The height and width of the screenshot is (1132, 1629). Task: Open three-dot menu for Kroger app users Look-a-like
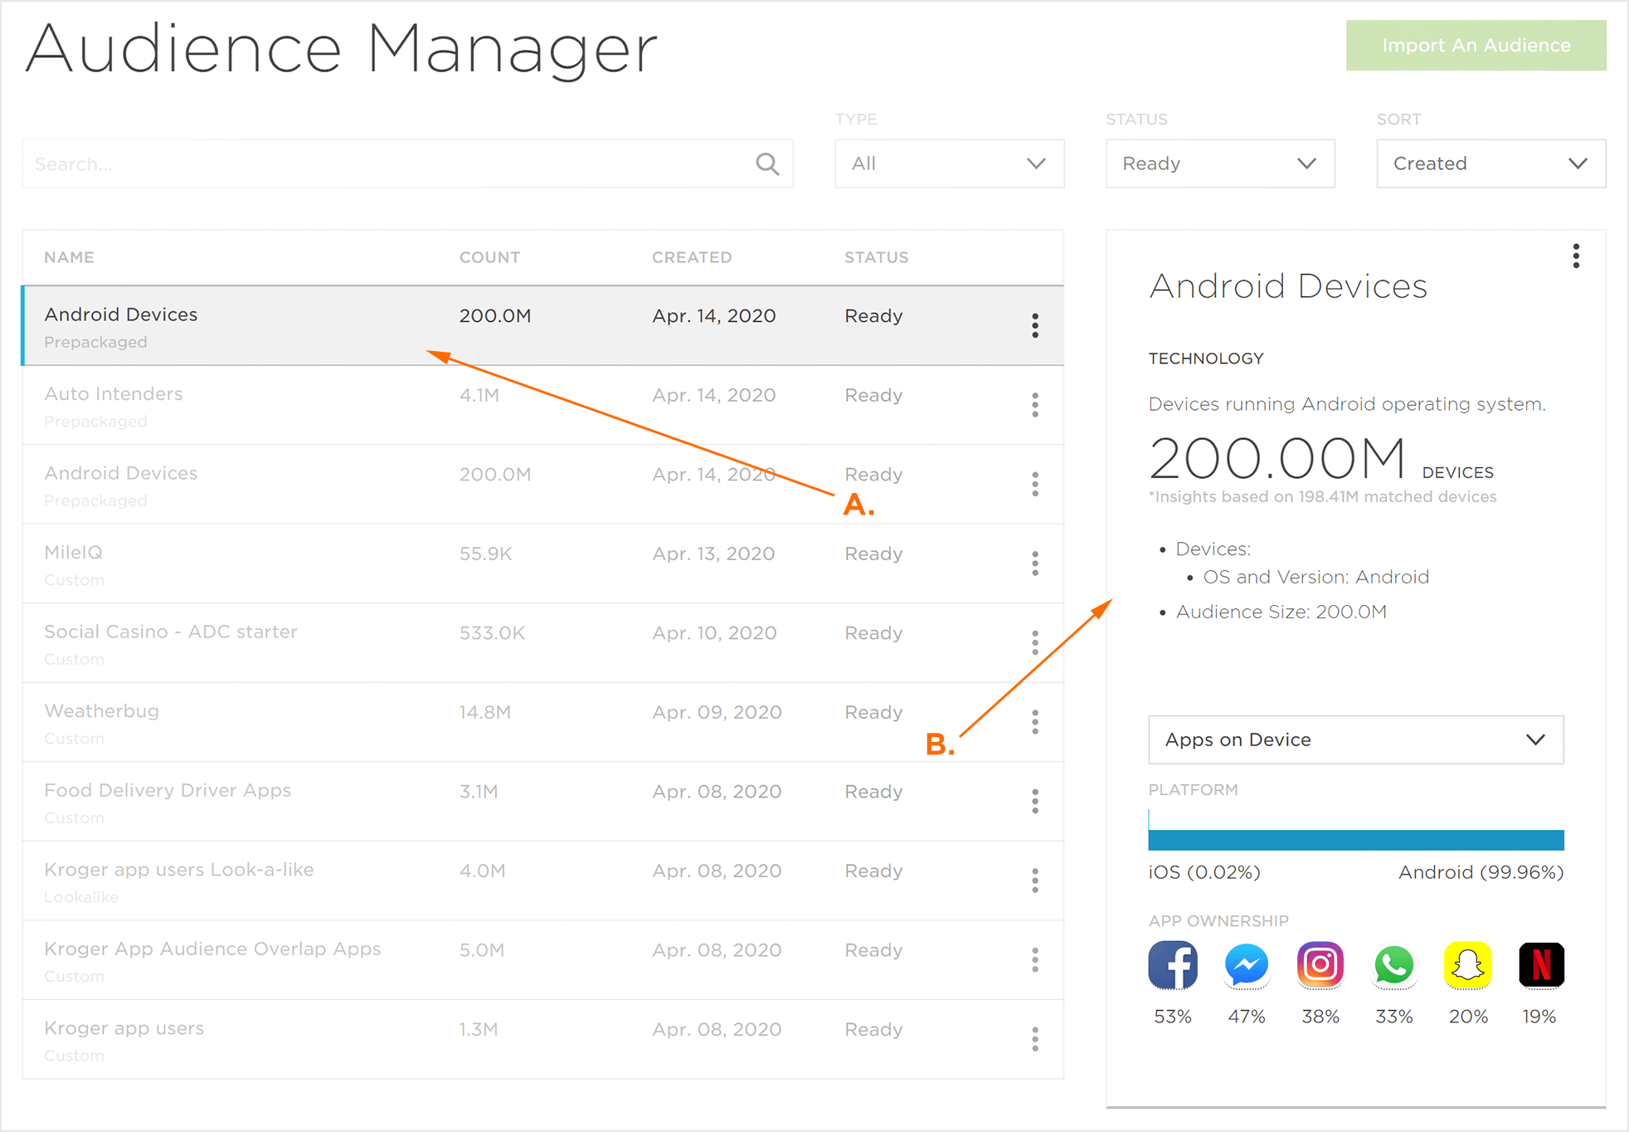coord(1035,881)
